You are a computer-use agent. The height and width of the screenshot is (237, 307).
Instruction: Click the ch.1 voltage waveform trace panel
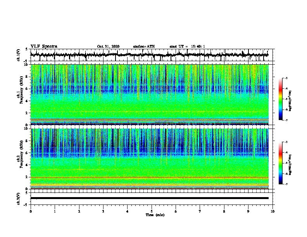152,55
